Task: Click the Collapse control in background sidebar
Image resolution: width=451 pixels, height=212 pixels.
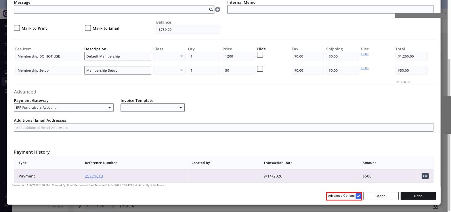Action: click(56, 207)
